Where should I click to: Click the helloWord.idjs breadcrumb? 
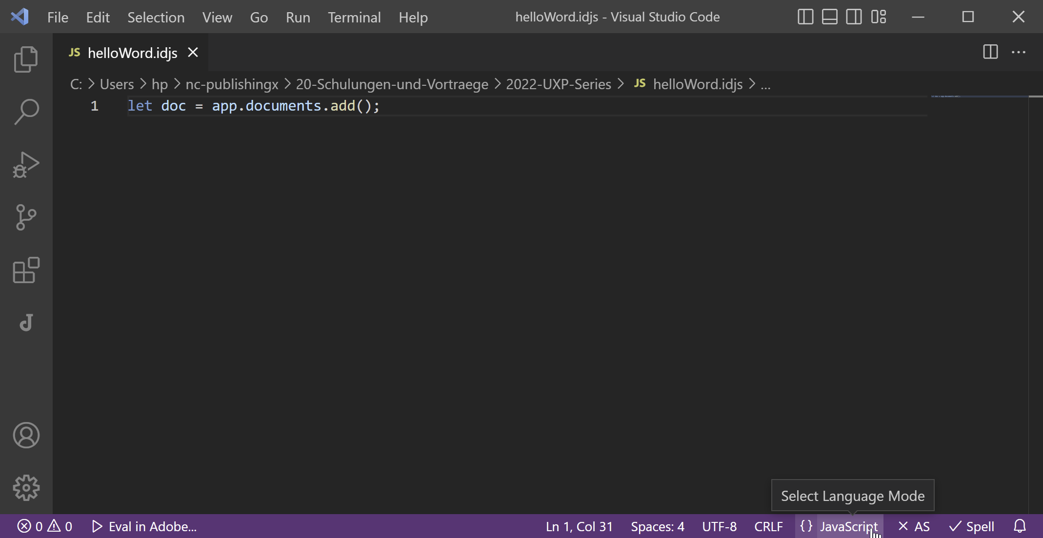tap(688, 84)
